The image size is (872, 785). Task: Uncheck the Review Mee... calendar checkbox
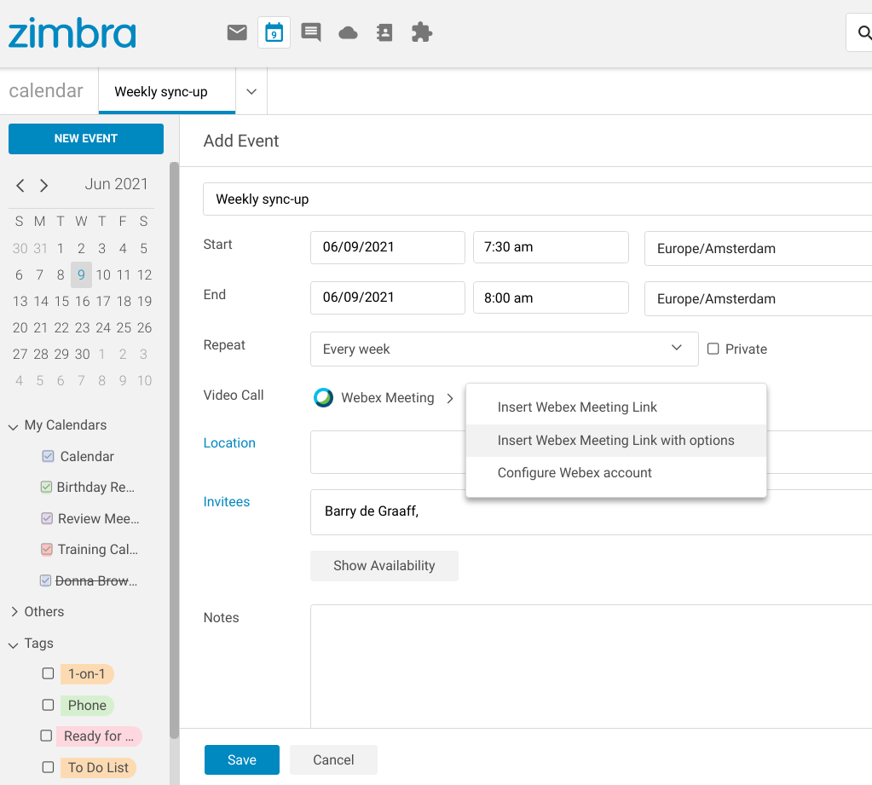pyautogui.click(x=47, y=518)
